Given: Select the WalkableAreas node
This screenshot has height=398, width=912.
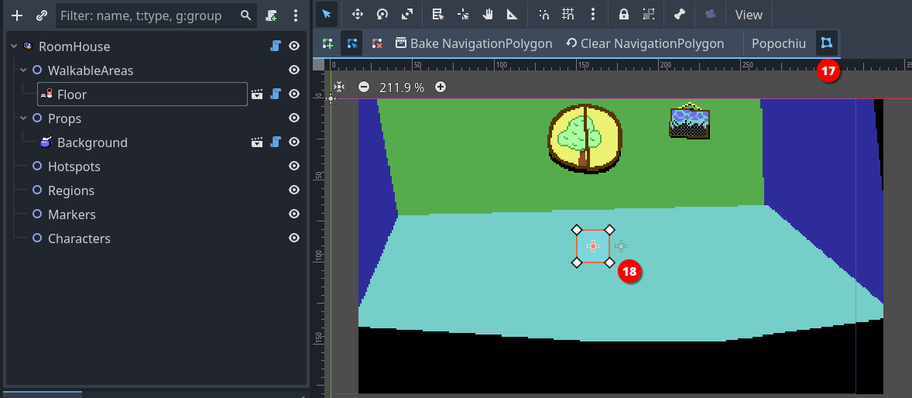Looking at the screenshot, I should coord(90,70).
